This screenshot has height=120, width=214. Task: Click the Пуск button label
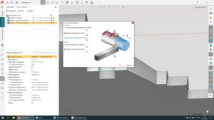(22, 11)
